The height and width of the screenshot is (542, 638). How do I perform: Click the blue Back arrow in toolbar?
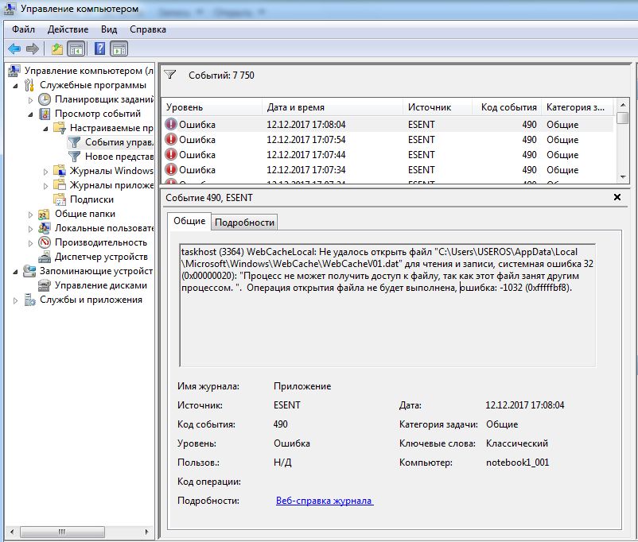14,49
